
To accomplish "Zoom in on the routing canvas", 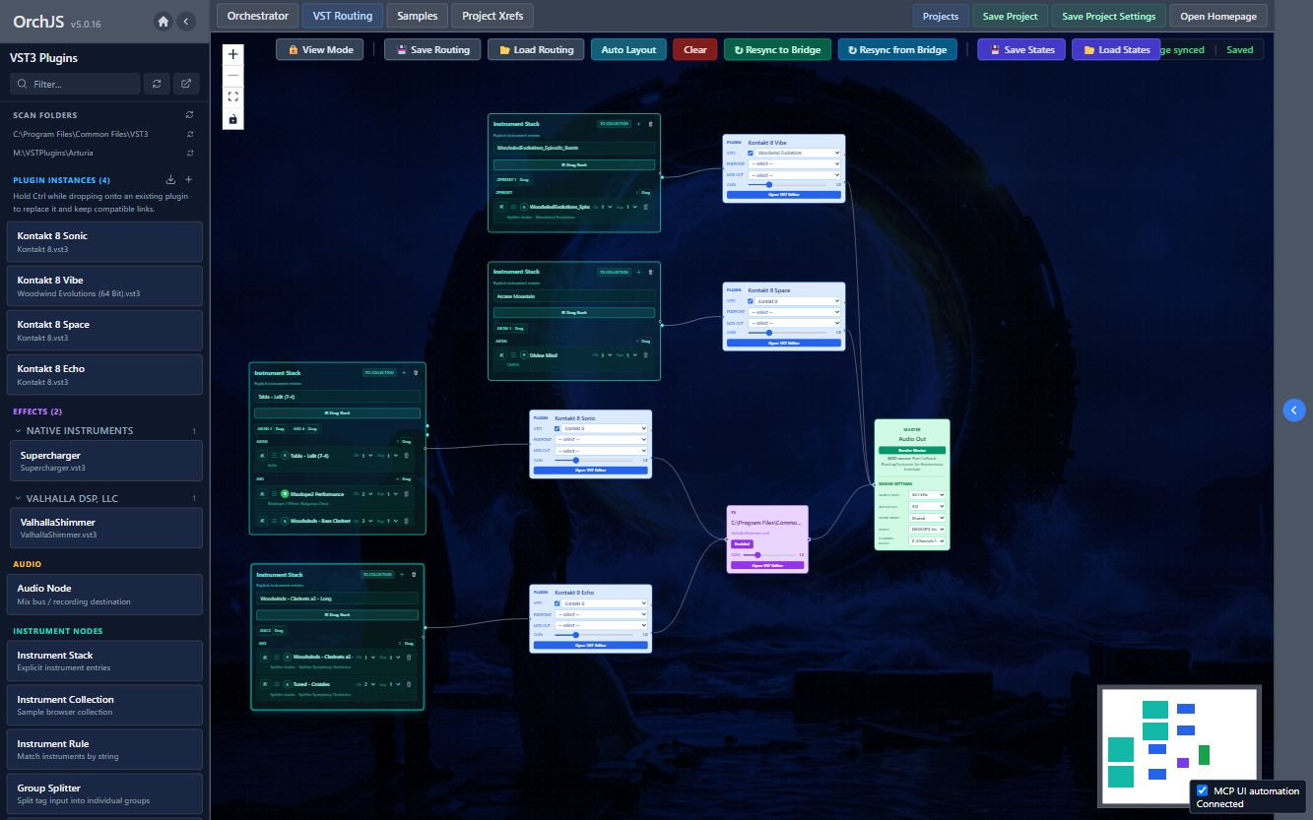I will click(232, 54).
